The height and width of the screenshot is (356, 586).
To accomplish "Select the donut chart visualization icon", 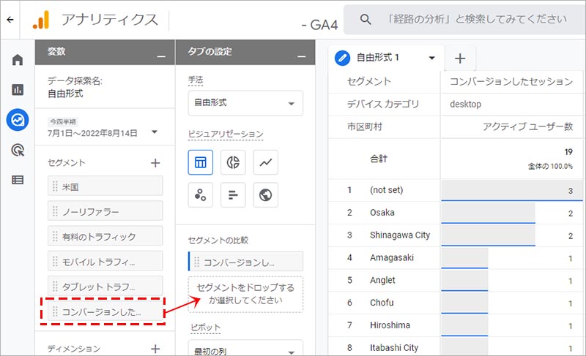I will point(233,162).
